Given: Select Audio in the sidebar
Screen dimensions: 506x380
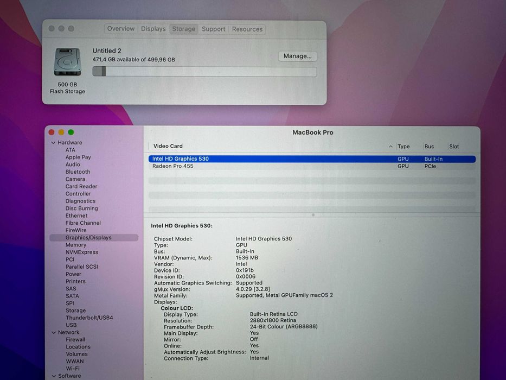Looking at the screenshot, I should (x=73, y=164).
